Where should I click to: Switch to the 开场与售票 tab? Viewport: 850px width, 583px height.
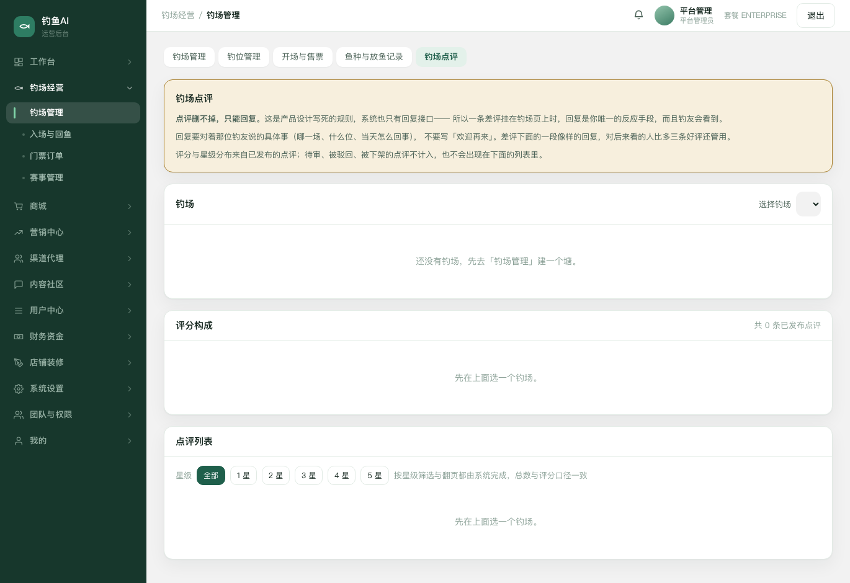[x=303, y=57]
